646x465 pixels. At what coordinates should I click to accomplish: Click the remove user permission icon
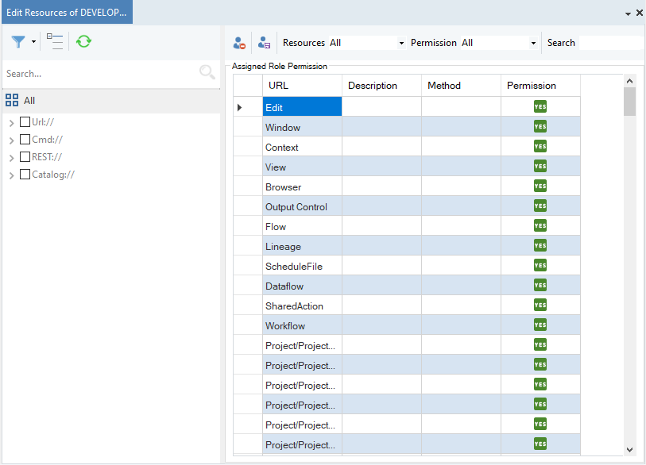click(239, 43)
